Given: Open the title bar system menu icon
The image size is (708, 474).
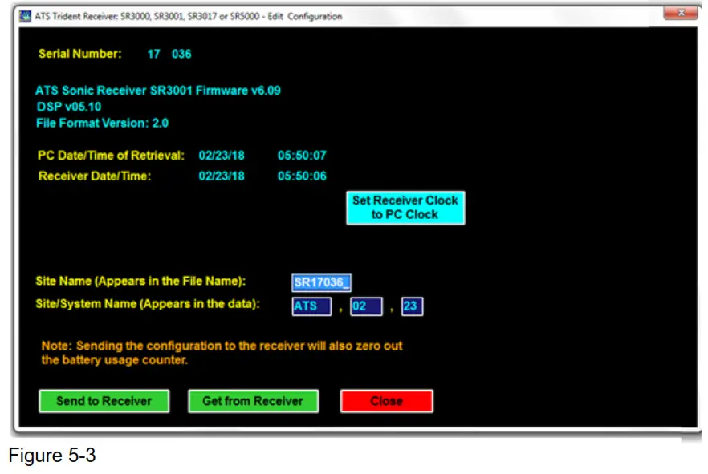Looking at the screenshot, I should click(26, 15).
